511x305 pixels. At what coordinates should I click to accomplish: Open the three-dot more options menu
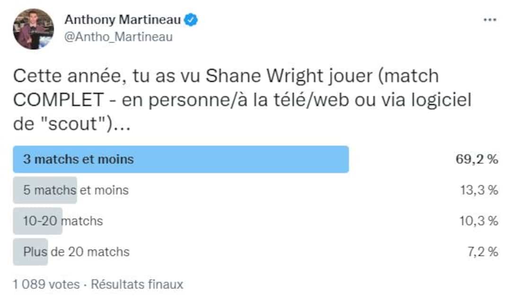click(x=490, y=20)
